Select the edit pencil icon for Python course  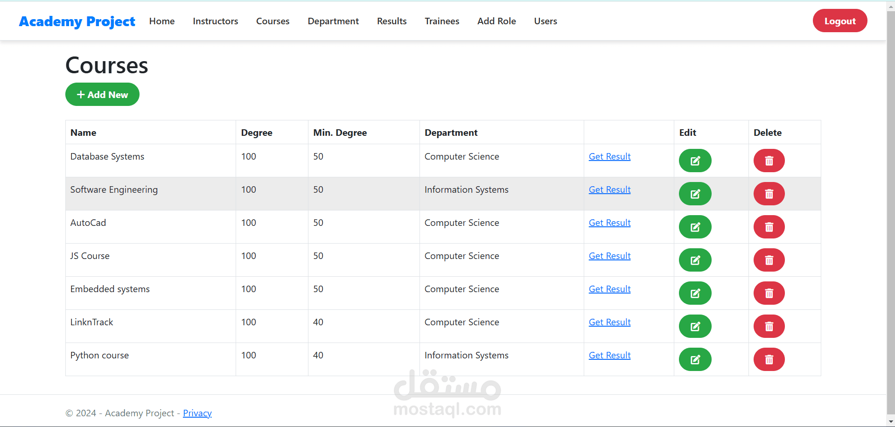(x=695, y=359)
